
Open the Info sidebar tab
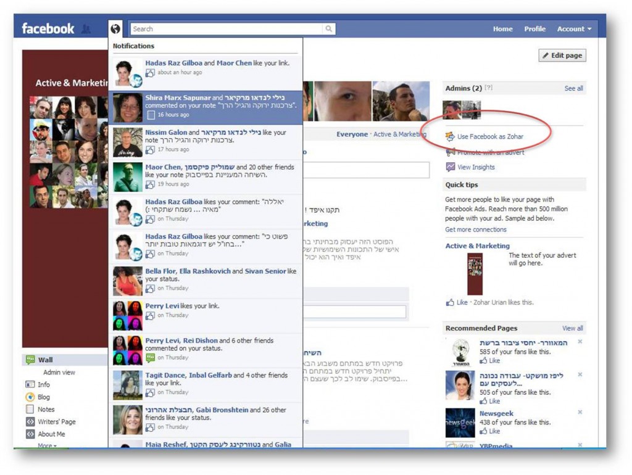[44, 385]
